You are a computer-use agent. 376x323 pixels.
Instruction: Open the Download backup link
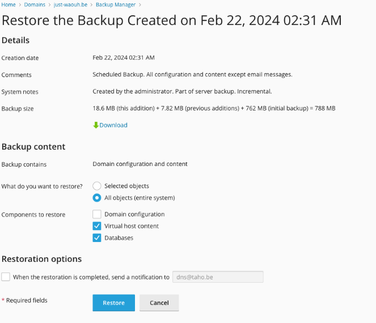click(113, 125)
